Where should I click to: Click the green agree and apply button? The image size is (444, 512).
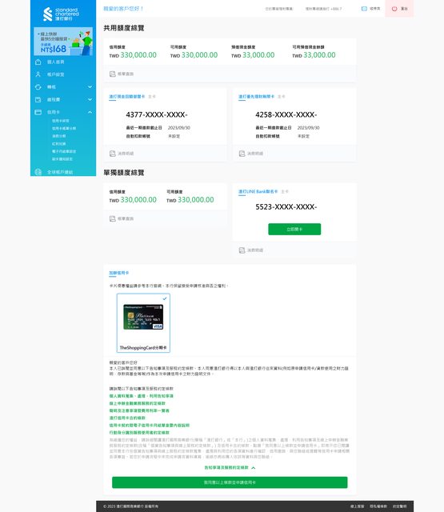(230, 482)
